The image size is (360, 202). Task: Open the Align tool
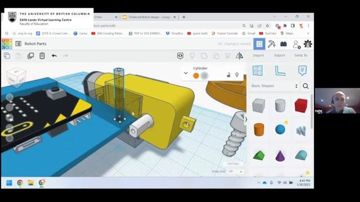click(x=227, y=56)
